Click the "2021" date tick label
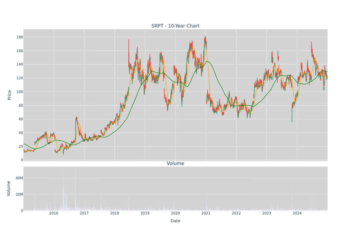The width and height of the screenshot is (351, 234). (x=206, y=213)
